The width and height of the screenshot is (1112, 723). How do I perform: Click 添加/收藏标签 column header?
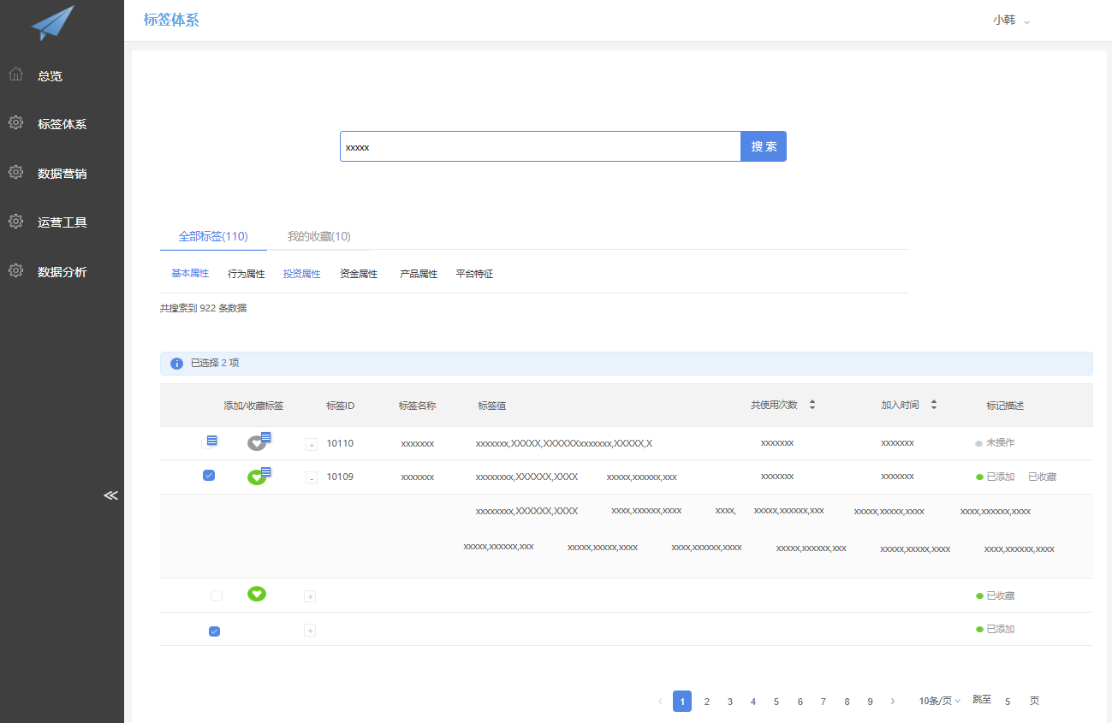coord(253,406)
